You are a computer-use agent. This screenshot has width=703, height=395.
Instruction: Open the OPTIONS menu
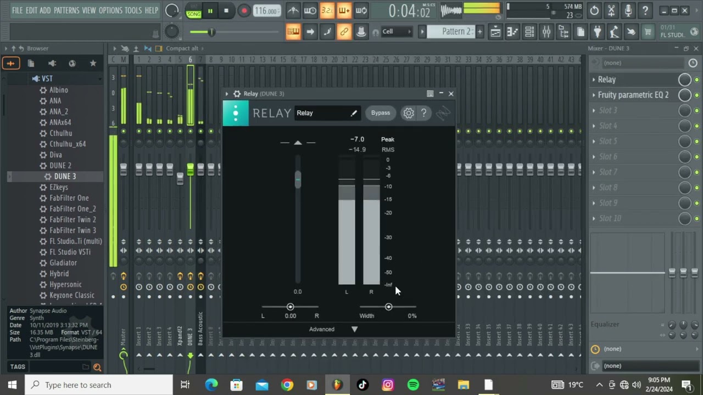pos(110,10)
